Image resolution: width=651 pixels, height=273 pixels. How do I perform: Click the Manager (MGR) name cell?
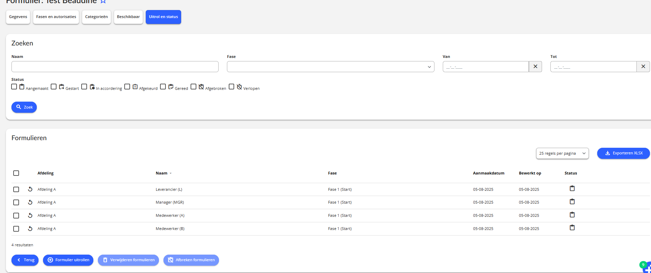tap(170, 202)
